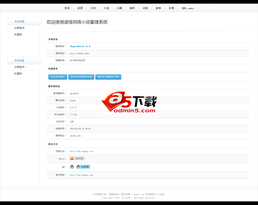Click the 生成首页缓存 button
This screenshot has height=205, width=258.
click(x=58, y=77)
